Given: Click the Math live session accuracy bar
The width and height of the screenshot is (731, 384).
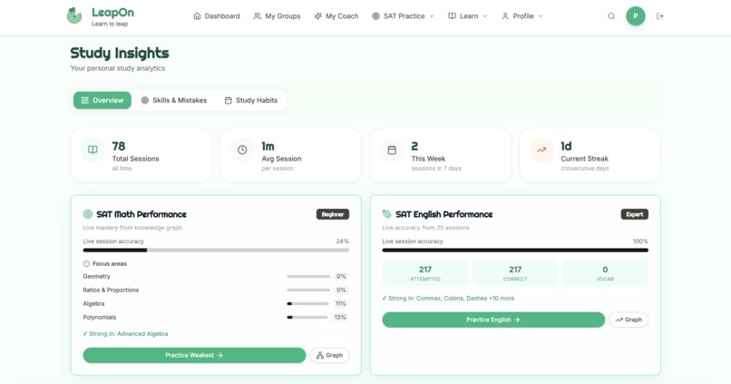Looking at the screenshot, I should (x=216, y=250).
